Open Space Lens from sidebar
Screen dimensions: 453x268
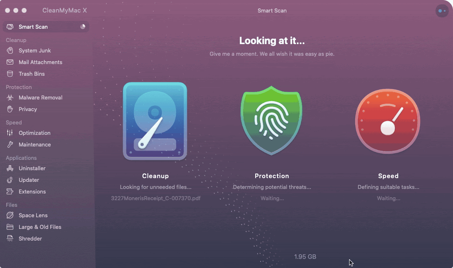33,215
